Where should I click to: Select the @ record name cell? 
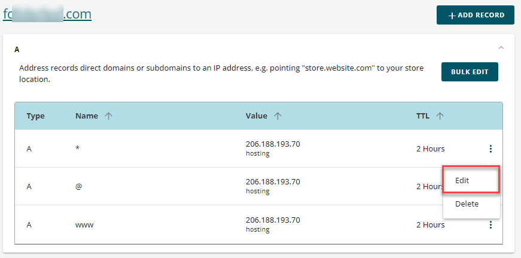tap(79, 187)
